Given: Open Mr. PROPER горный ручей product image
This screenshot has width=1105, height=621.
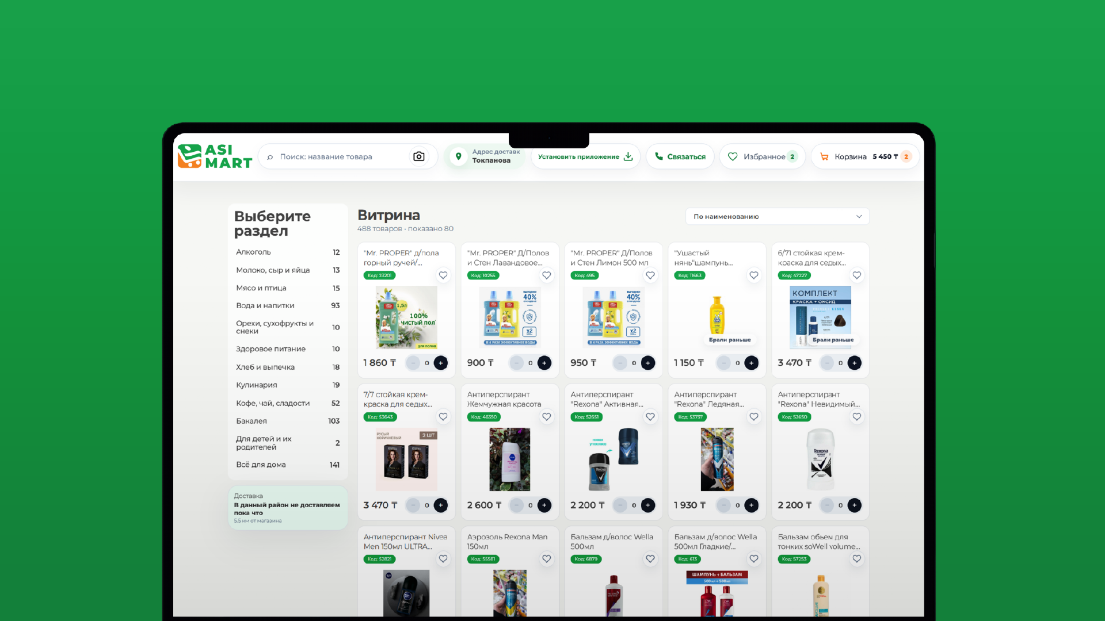Looking at the screenshot, I should click(406, 317).
